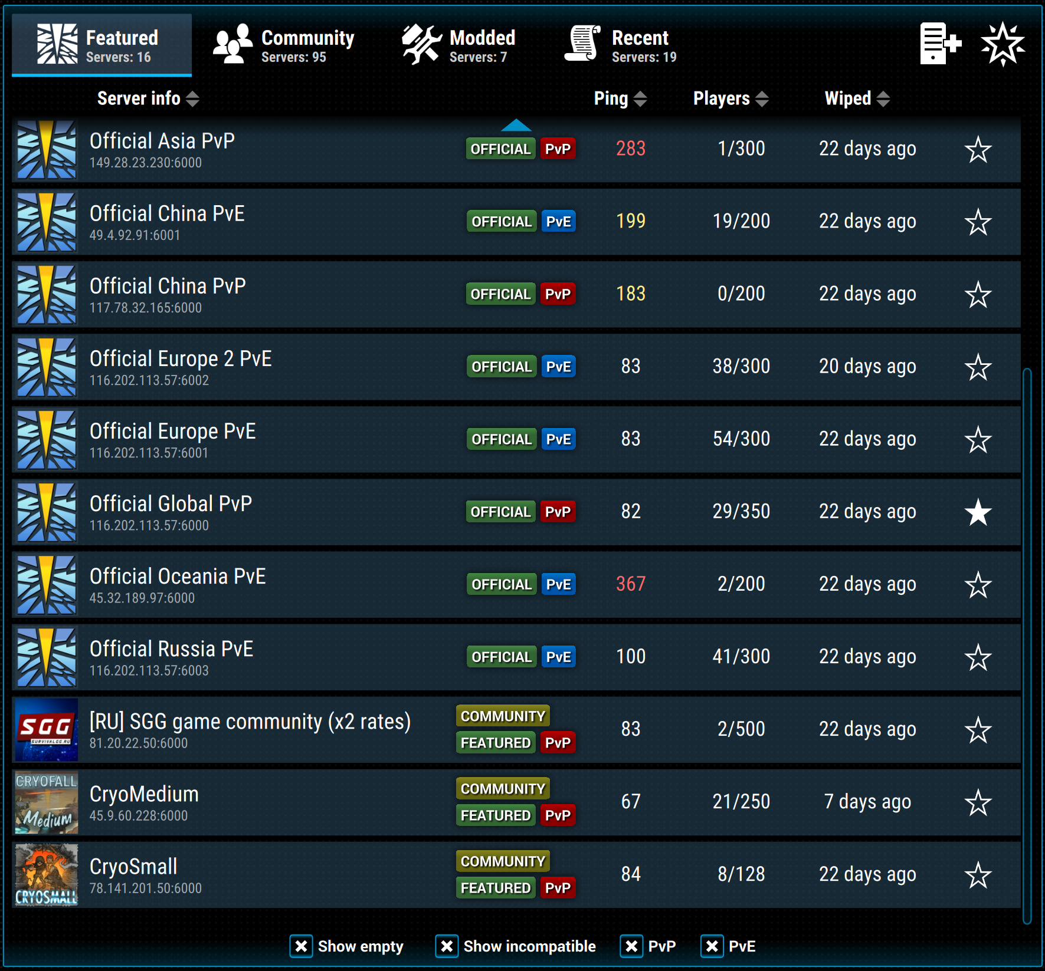
Task: Sort servers by Ping column arrows
Action: coord(640,99)
